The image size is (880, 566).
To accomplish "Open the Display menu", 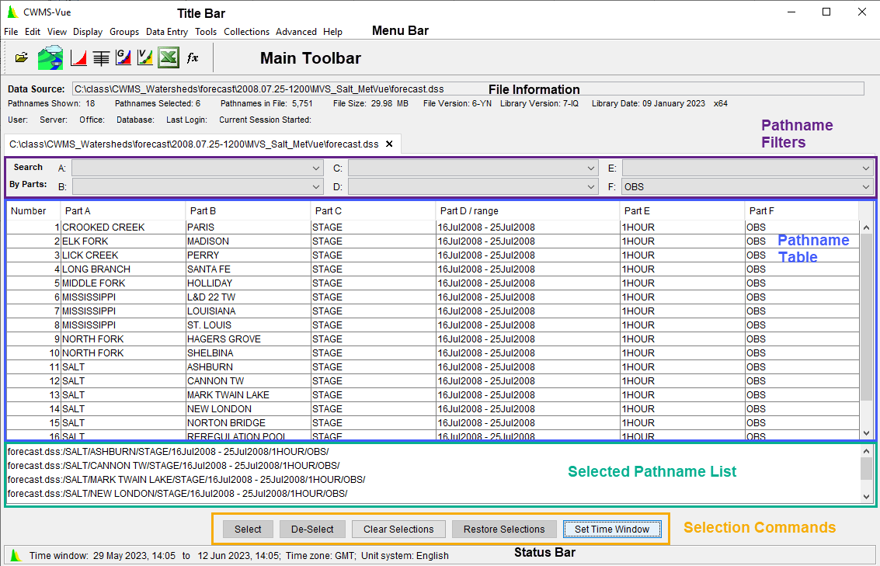I will coord(88,32).
